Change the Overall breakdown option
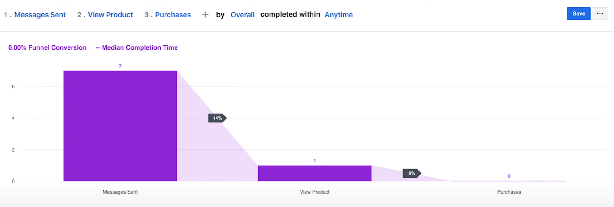 click(x=243, y=15)
